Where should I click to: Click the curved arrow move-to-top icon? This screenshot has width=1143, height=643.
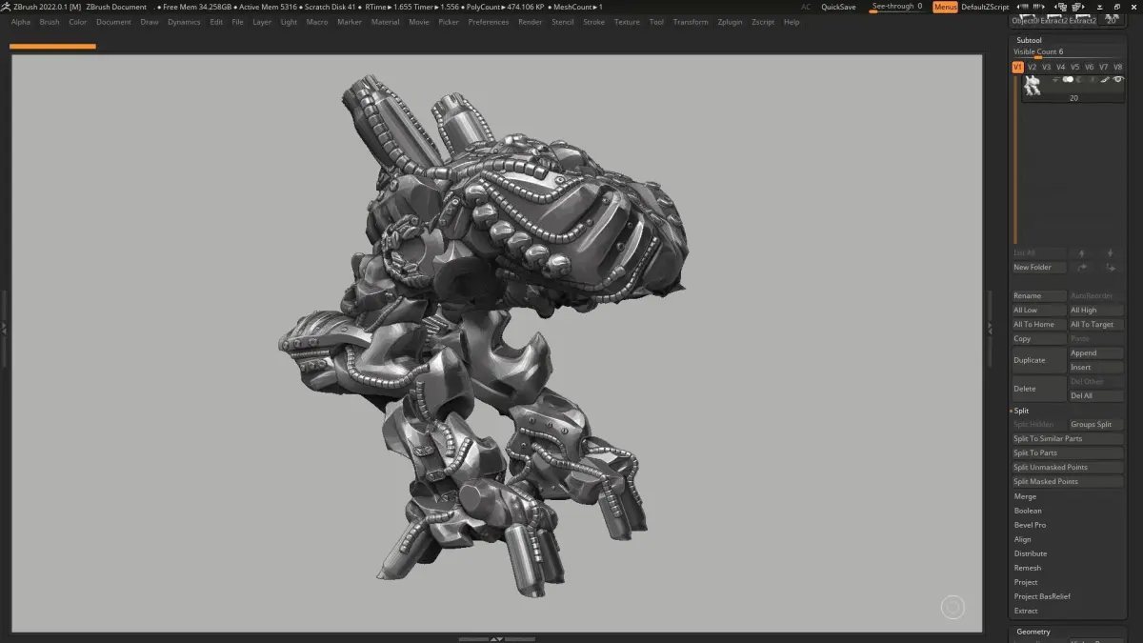[1082, 268]
